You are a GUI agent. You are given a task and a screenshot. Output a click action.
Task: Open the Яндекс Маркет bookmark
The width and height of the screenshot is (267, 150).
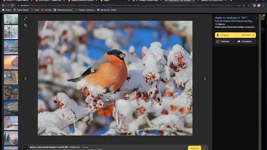tap(21, 10)
